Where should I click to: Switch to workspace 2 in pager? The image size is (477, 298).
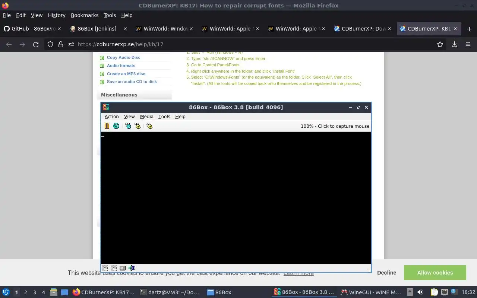(25, 292)
